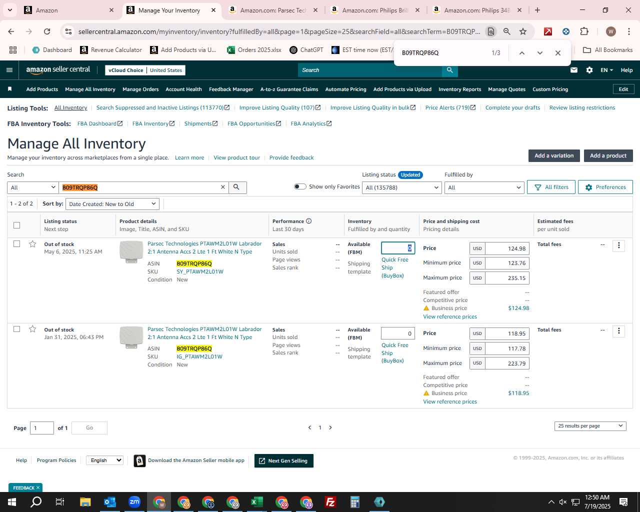Clear the B09TRQP86Q search term

(x=223, y=187)
